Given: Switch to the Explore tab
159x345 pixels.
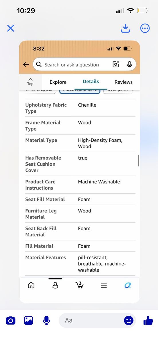Looking at the screenshot, I should tap(58, 82).
